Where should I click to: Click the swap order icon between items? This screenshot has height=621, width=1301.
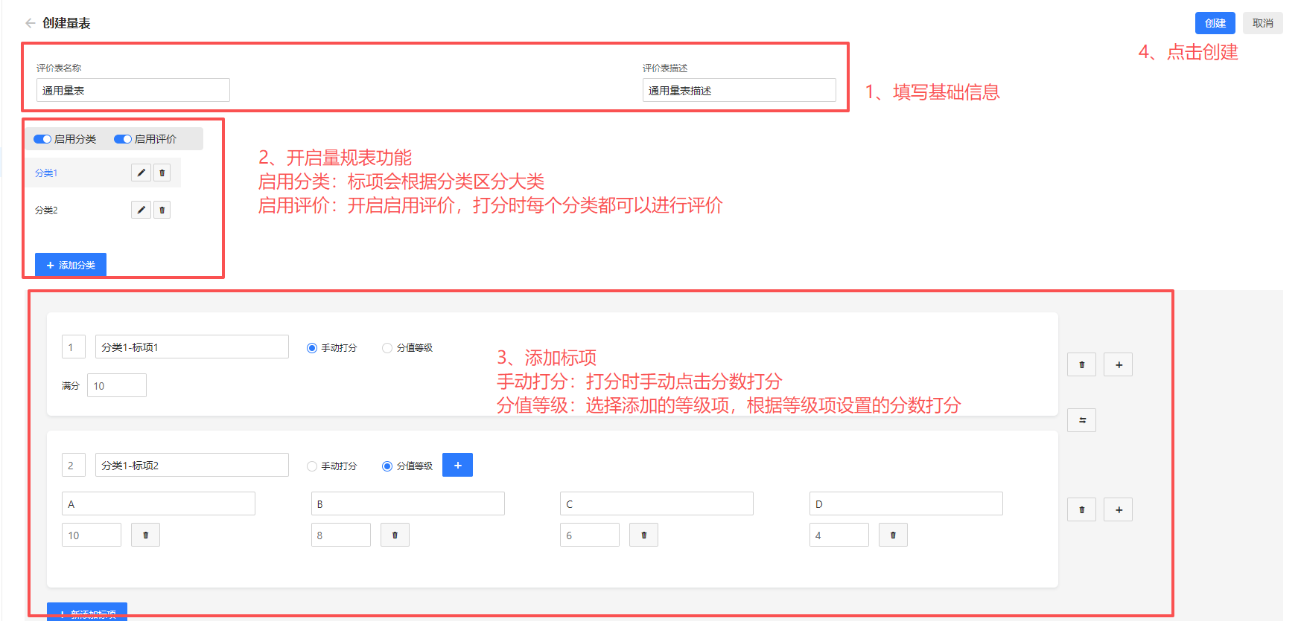(x=1081, y=420)
